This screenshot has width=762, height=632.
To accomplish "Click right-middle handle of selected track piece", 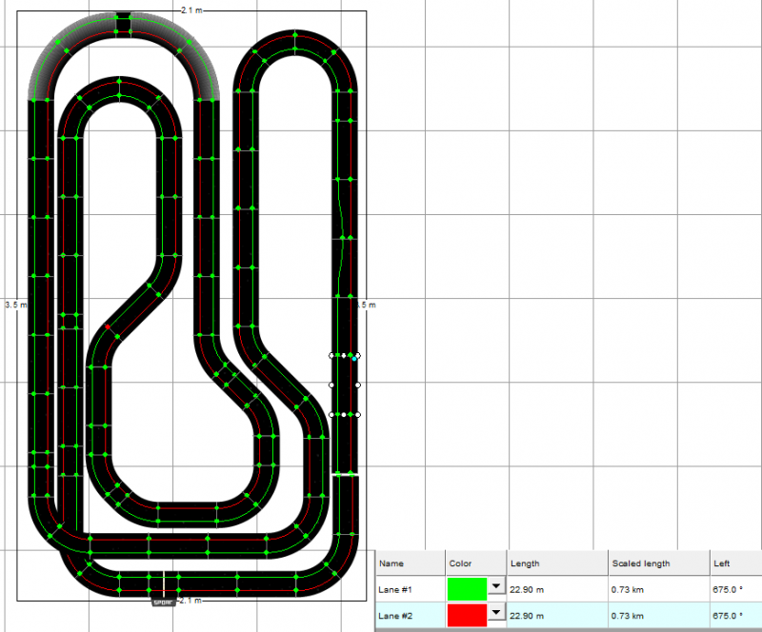I will [358, 385].
